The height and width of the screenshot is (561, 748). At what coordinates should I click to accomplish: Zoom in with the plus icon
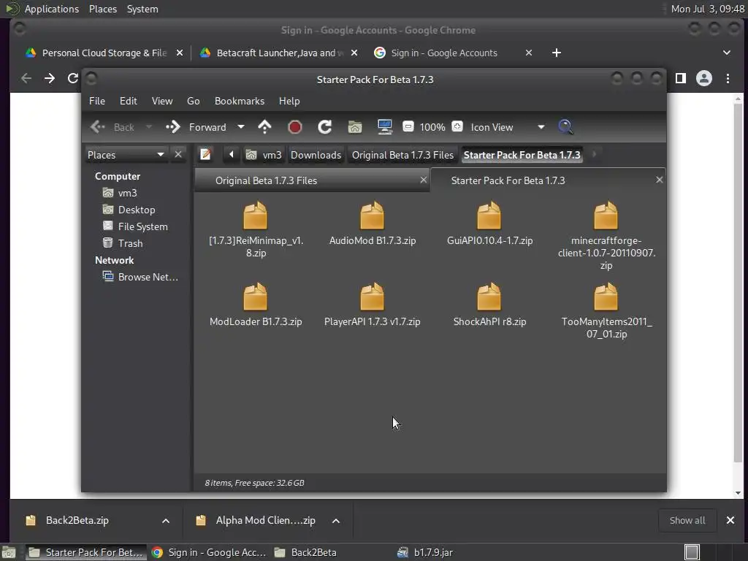pyautogui.click(x=457, y=126)
